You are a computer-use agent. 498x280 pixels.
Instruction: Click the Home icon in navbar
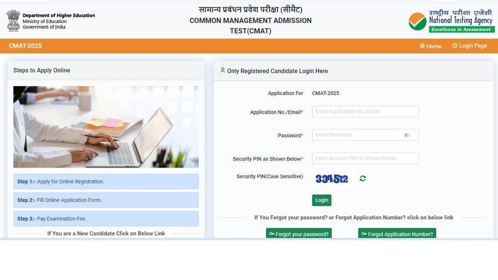(x=422, y=46)
